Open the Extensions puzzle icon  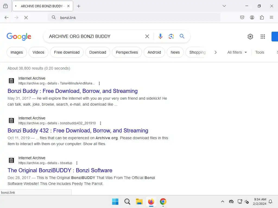tap(262, 17)
